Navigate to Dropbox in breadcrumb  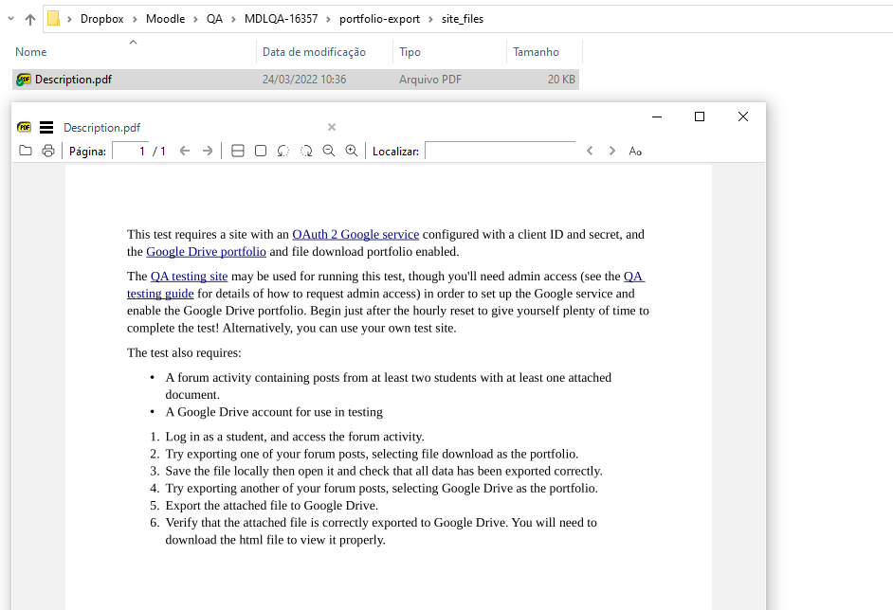coord(102,19)
